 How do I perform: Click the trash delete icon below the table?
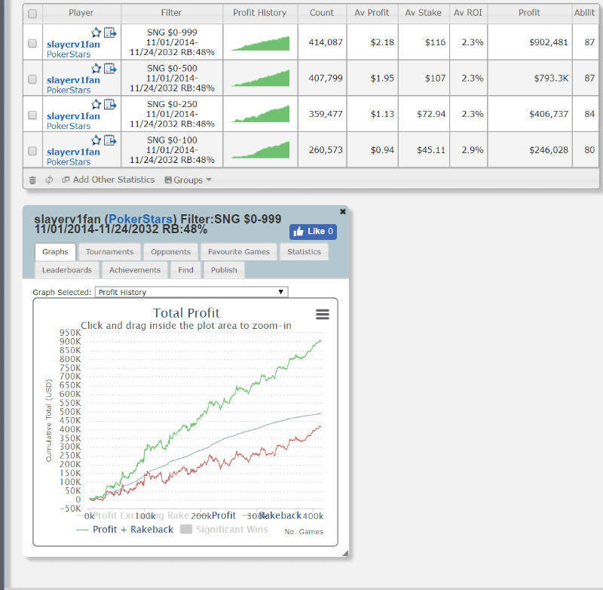32,180
